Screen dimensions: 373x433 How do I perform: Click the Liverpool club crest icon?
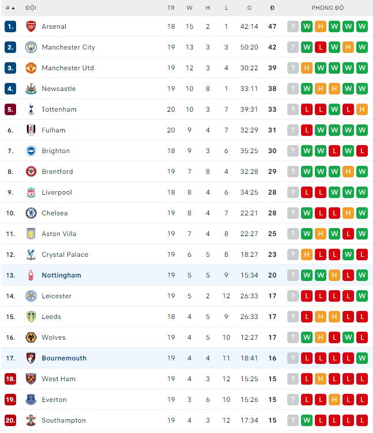[31, 192]
